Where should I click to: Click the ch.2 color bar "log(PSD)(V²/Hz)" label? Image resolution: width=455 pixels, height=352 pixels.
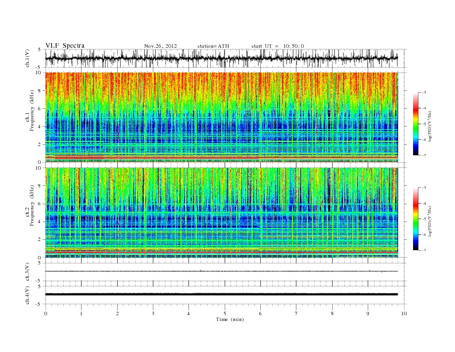pyautogui.click(x=430, y=221)
